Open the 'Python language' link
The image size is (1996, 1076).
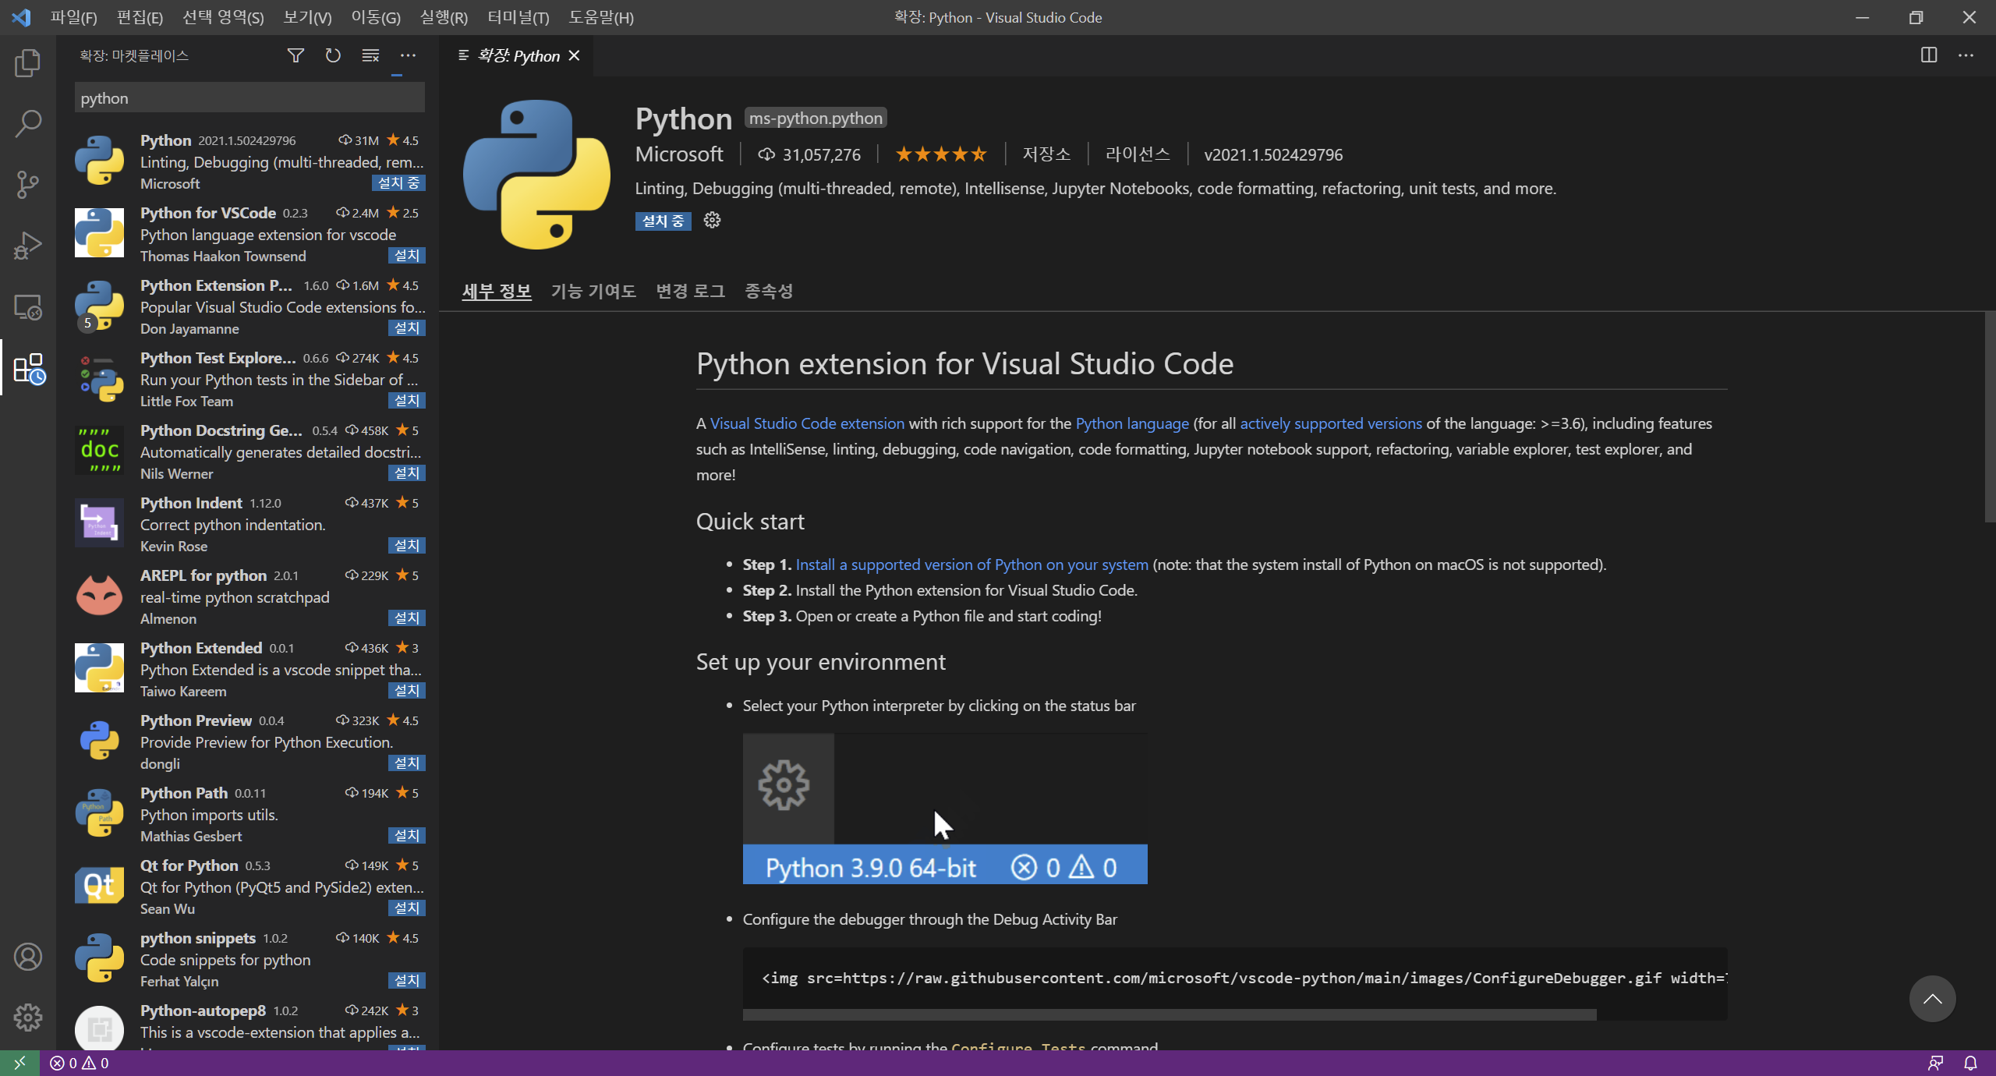point(1132,423)
